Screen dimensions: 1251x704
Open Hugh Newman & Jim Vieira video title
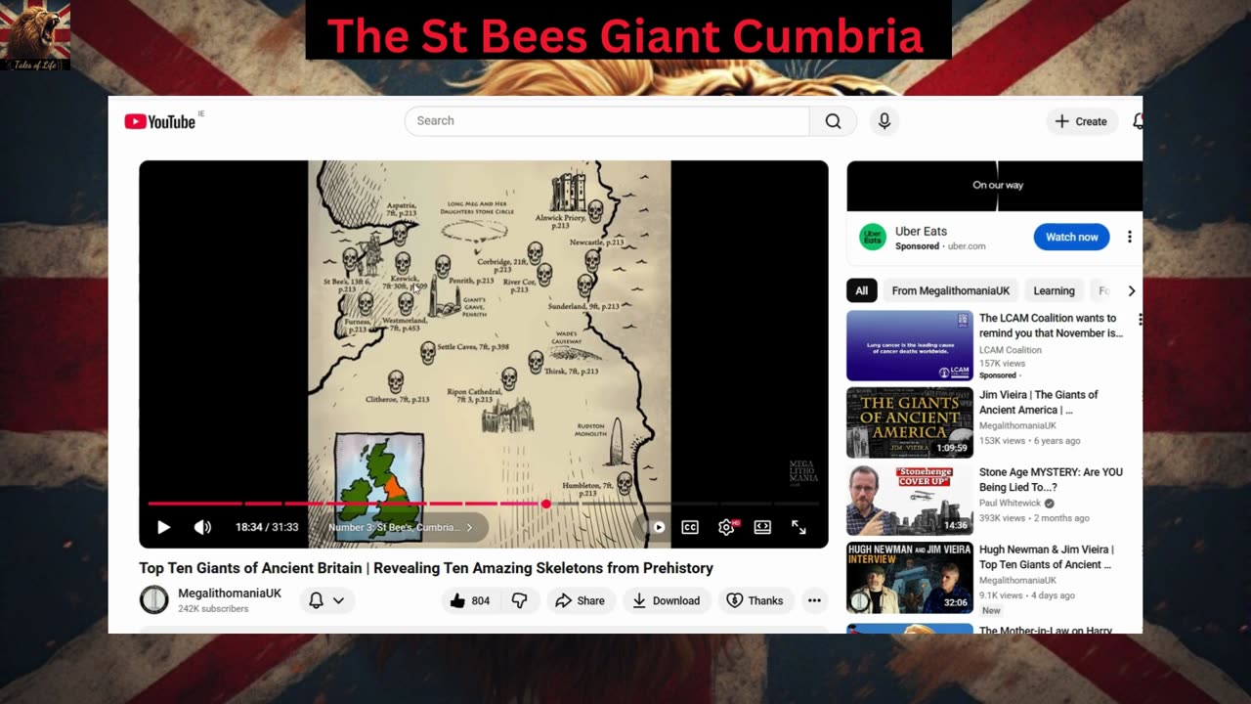pyautogui.click(x=1047, y=556)
